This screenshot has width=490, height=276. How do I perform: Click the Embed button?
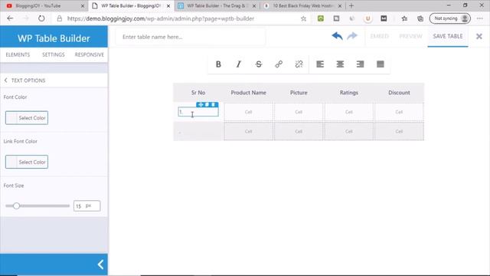tap(380, 36)
